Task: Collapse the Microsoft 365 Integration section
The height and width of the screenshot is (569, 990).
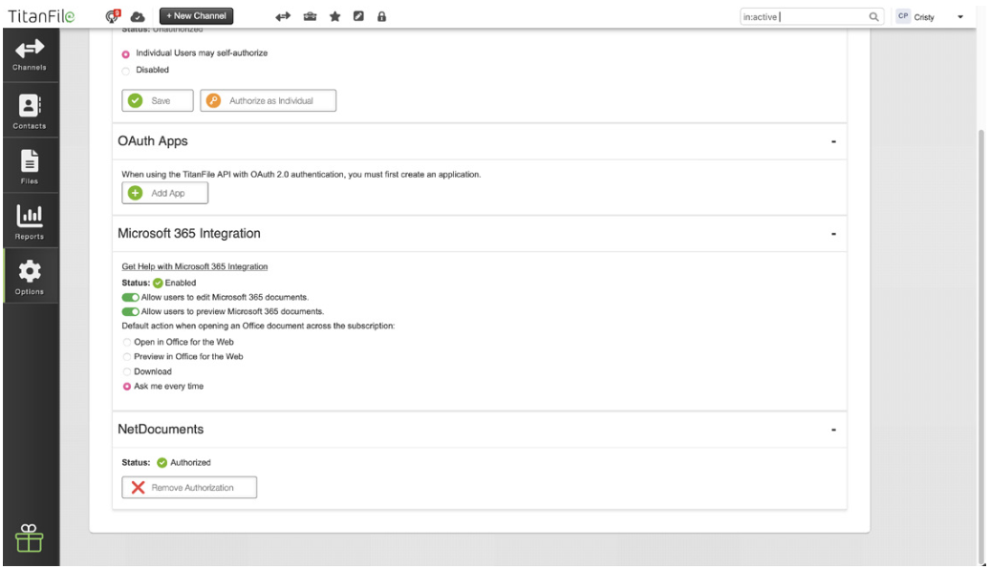Action: tap(833, 234)
